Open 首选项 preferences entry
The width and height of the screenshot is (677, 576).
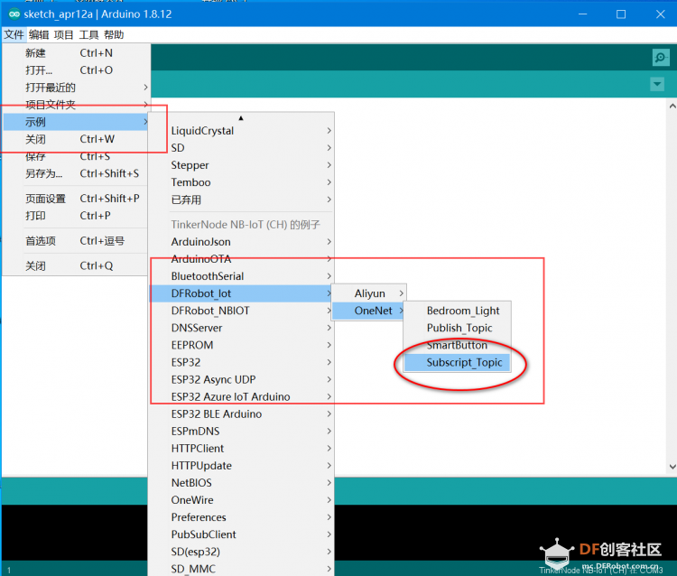click(76, 241)
